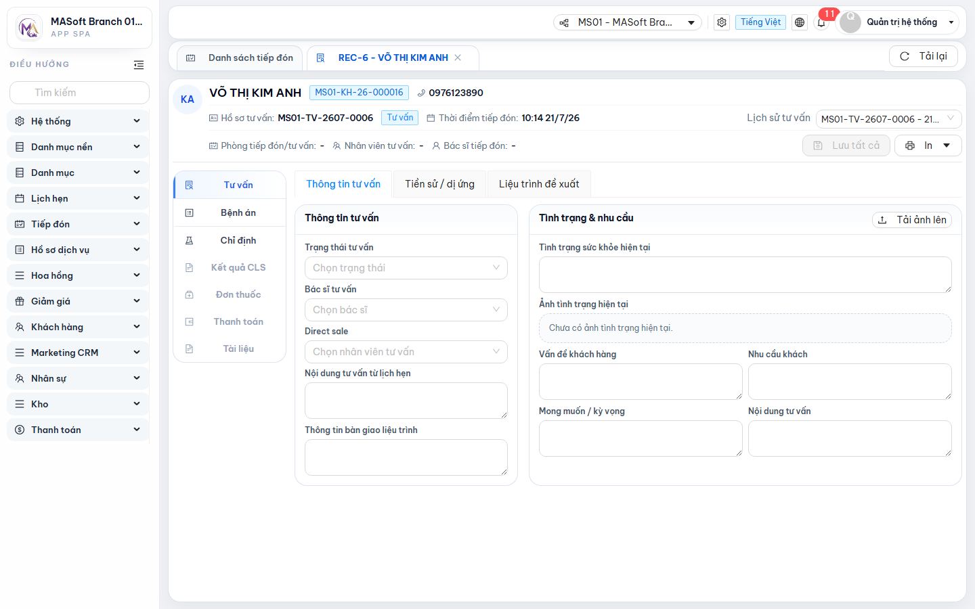Switch to Tiền sử / dị ứng tab
Image resolution: width=975 pixels, height=609 pixels.
click(439, 184)
